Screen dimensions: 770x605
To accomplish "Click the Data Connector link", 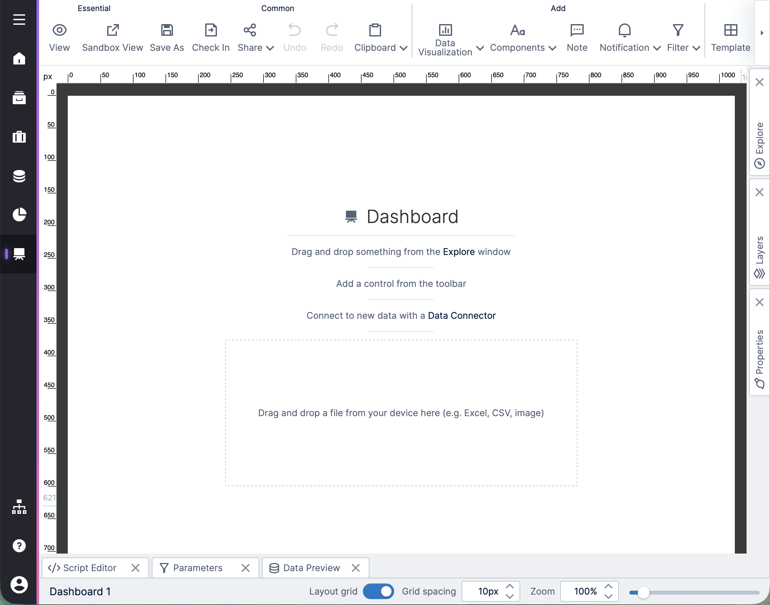I will pos(462,316).
